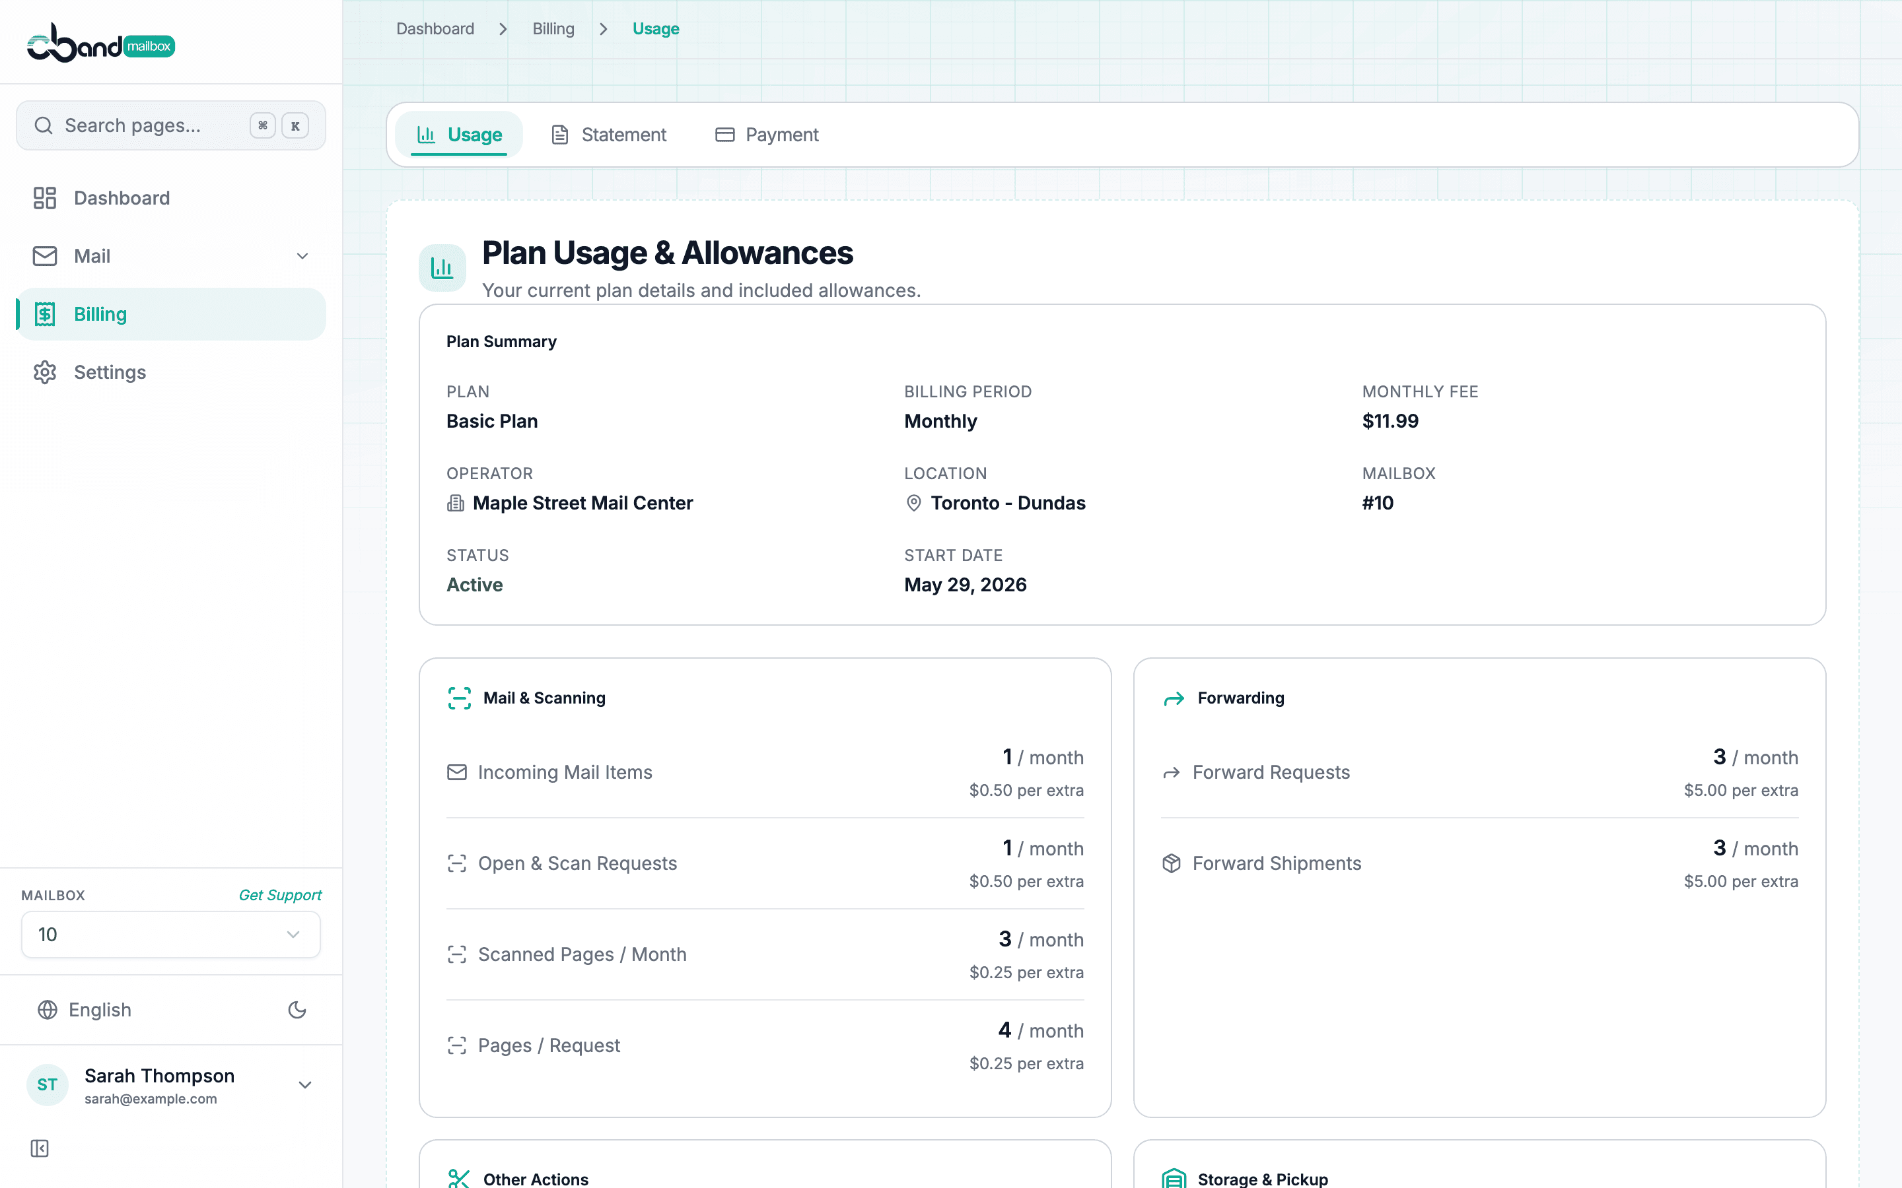Click the Forward Requests arrow icon
This screenshot has height=1188, width=1902.
[1172, 772]
